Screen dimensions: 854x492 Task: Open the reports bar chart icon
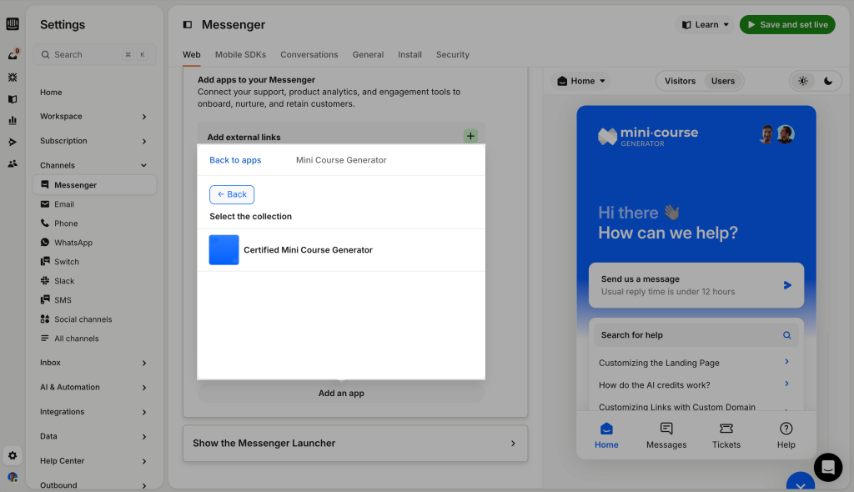(x=13, y=120)
